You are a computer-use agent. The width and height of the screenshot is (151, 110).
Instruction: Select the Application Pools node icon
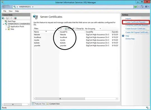(x=9, y=27)
